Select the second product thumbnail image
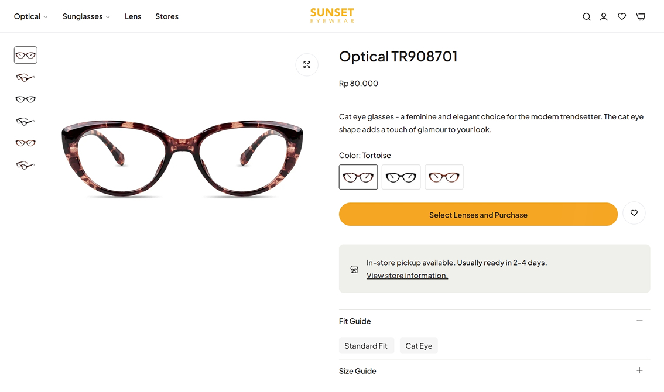The width and height of the screenshot is (664, 392). tap(26, 78)
